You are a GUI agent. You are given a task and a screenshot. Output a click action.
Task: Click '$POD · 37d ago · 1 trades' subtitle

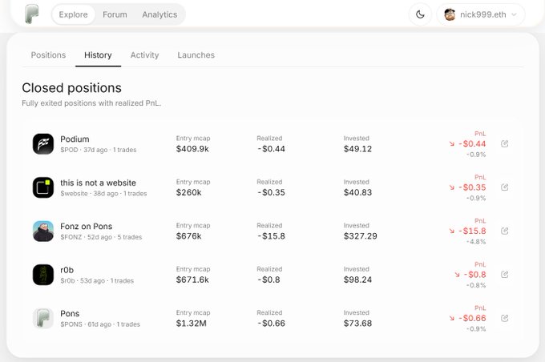99,150
